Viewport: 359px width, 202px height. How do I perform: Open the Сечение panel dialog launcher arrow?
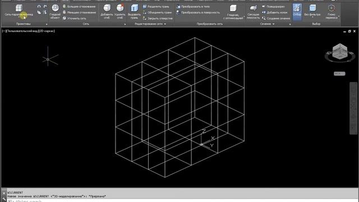290,24
